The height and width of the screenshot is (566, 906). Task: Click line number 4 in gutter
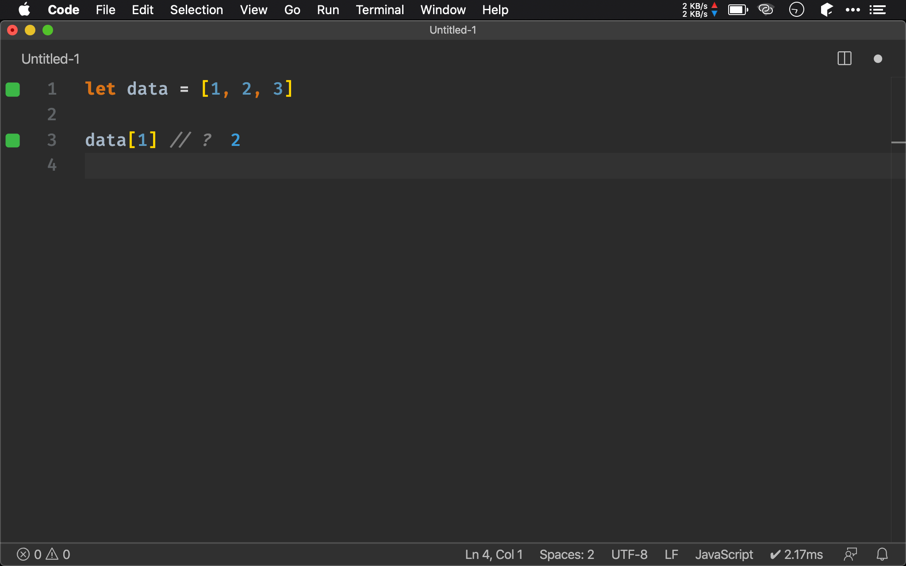pyautogui.click(x=52, y=165)
